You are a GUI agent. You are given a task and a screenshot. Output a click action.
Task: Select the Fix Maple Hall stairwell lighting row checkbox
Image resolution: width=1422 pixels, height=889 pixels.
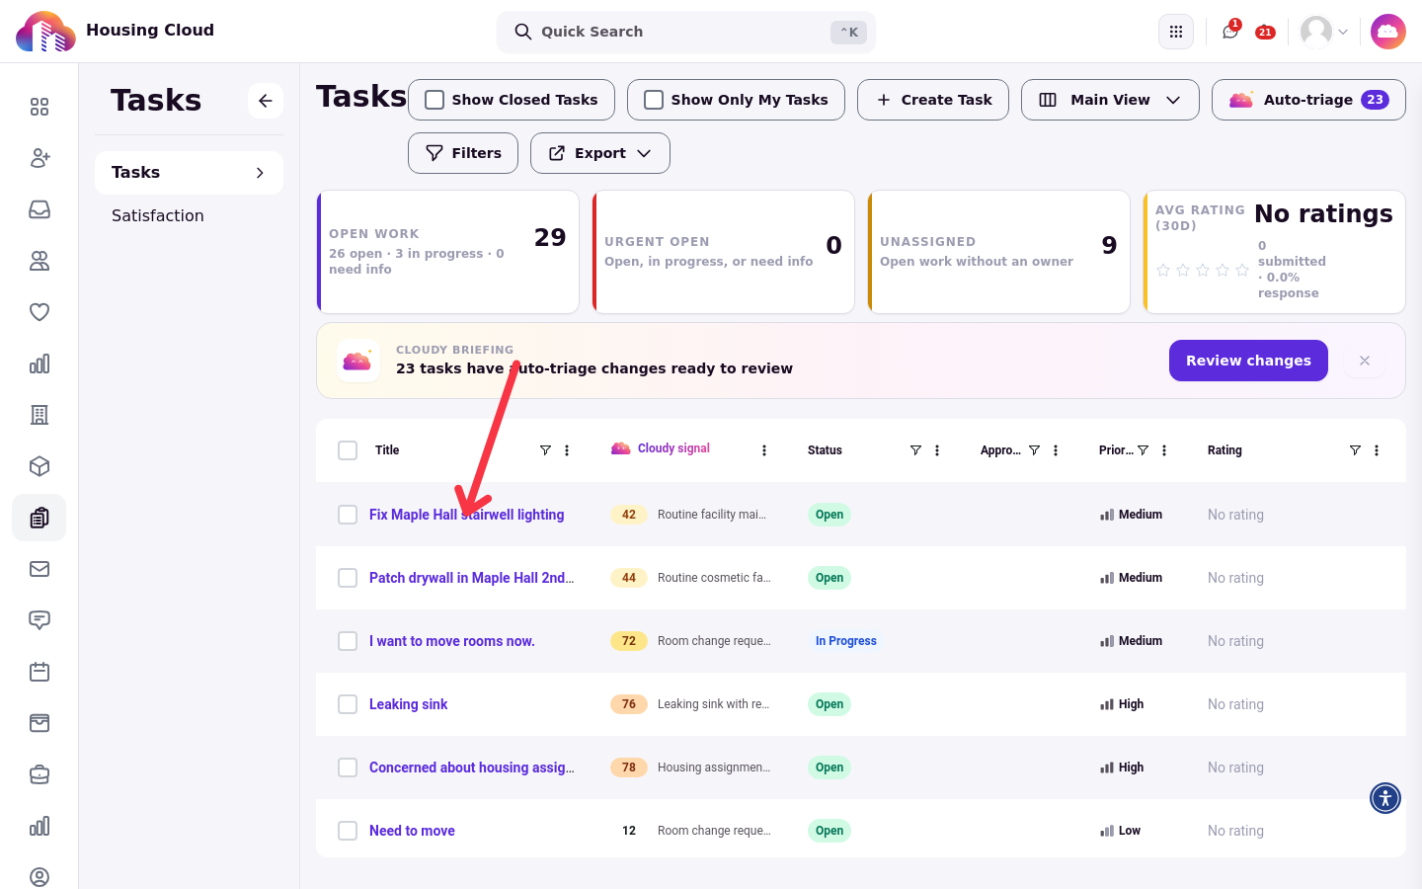coord(348,515)
